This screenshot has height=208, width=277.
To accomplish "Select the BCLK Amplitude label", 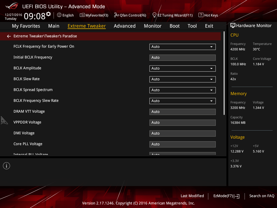I will tap(27, 68).
